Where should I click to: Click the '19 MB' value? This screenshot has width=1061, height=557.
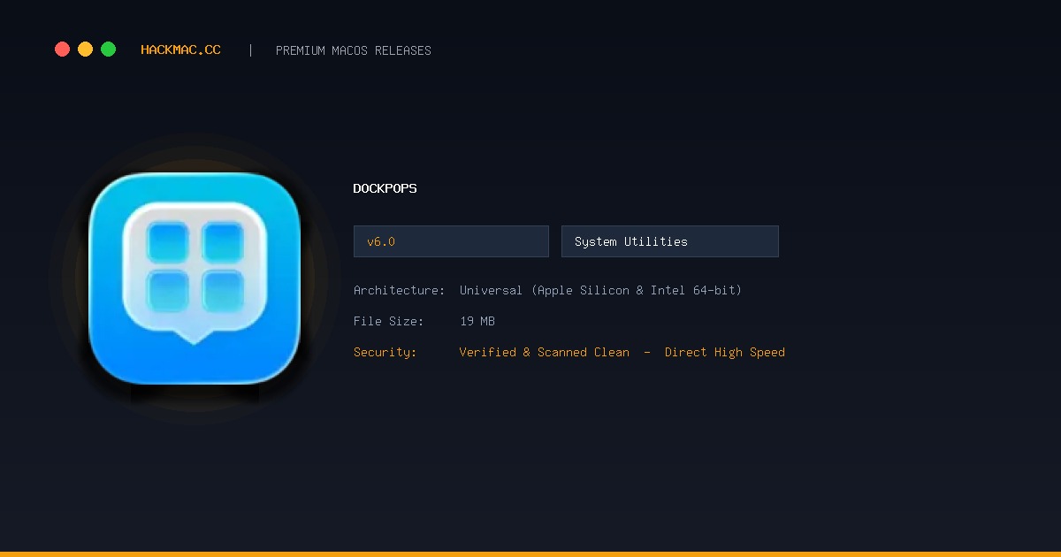pyautogui.click(x=477, y=321)
